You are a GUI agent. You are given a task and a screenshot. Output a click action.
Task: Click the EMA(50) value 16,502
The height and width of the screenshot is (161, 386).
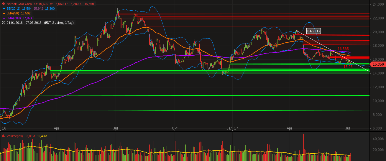26,13
